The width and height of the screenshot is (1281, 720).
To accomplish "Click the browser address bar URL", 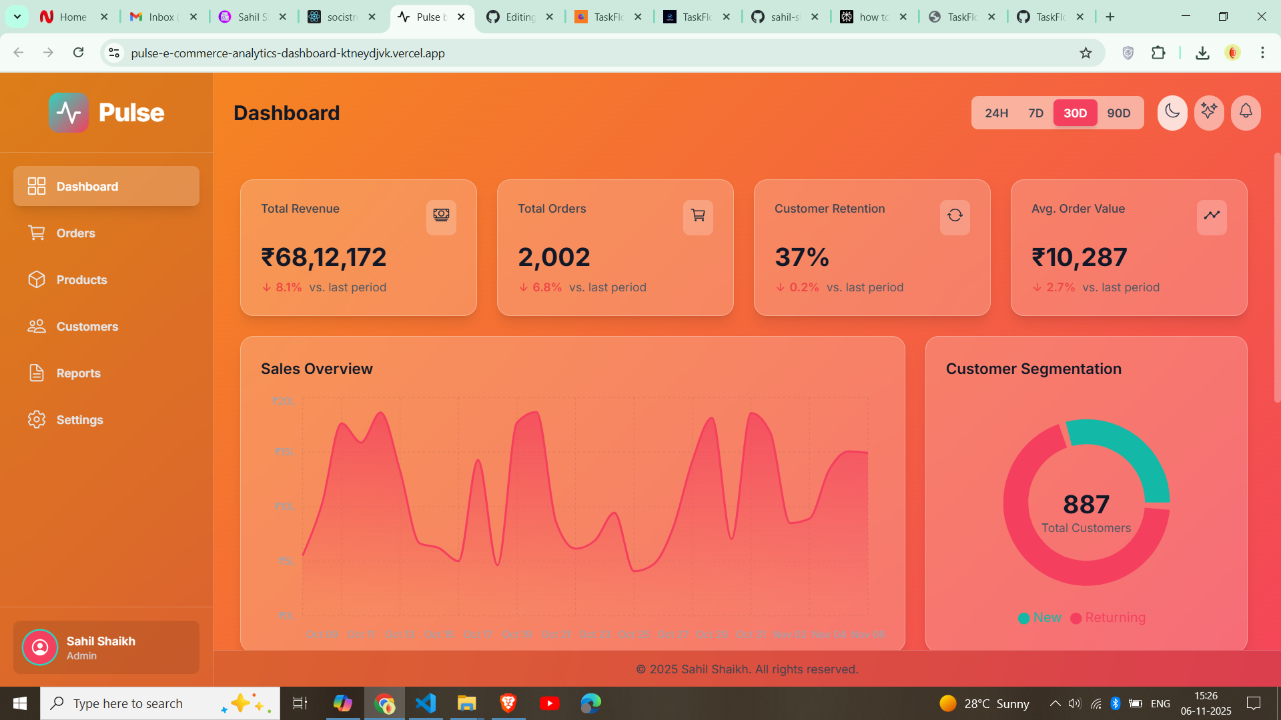I will pyautogui.click(x=288, y=53).
